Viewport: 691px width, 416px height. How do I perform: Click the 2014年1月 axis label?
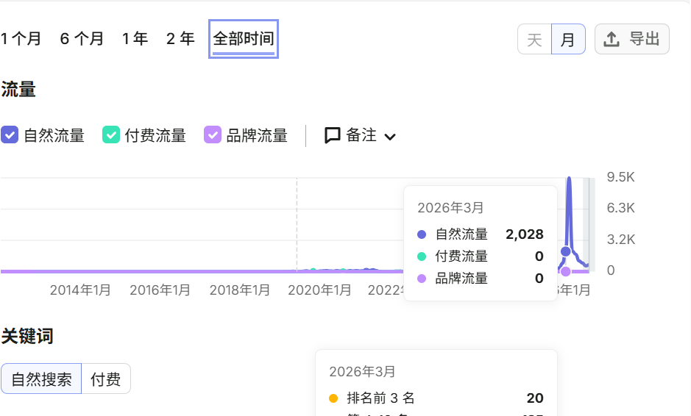click(80, 290)
